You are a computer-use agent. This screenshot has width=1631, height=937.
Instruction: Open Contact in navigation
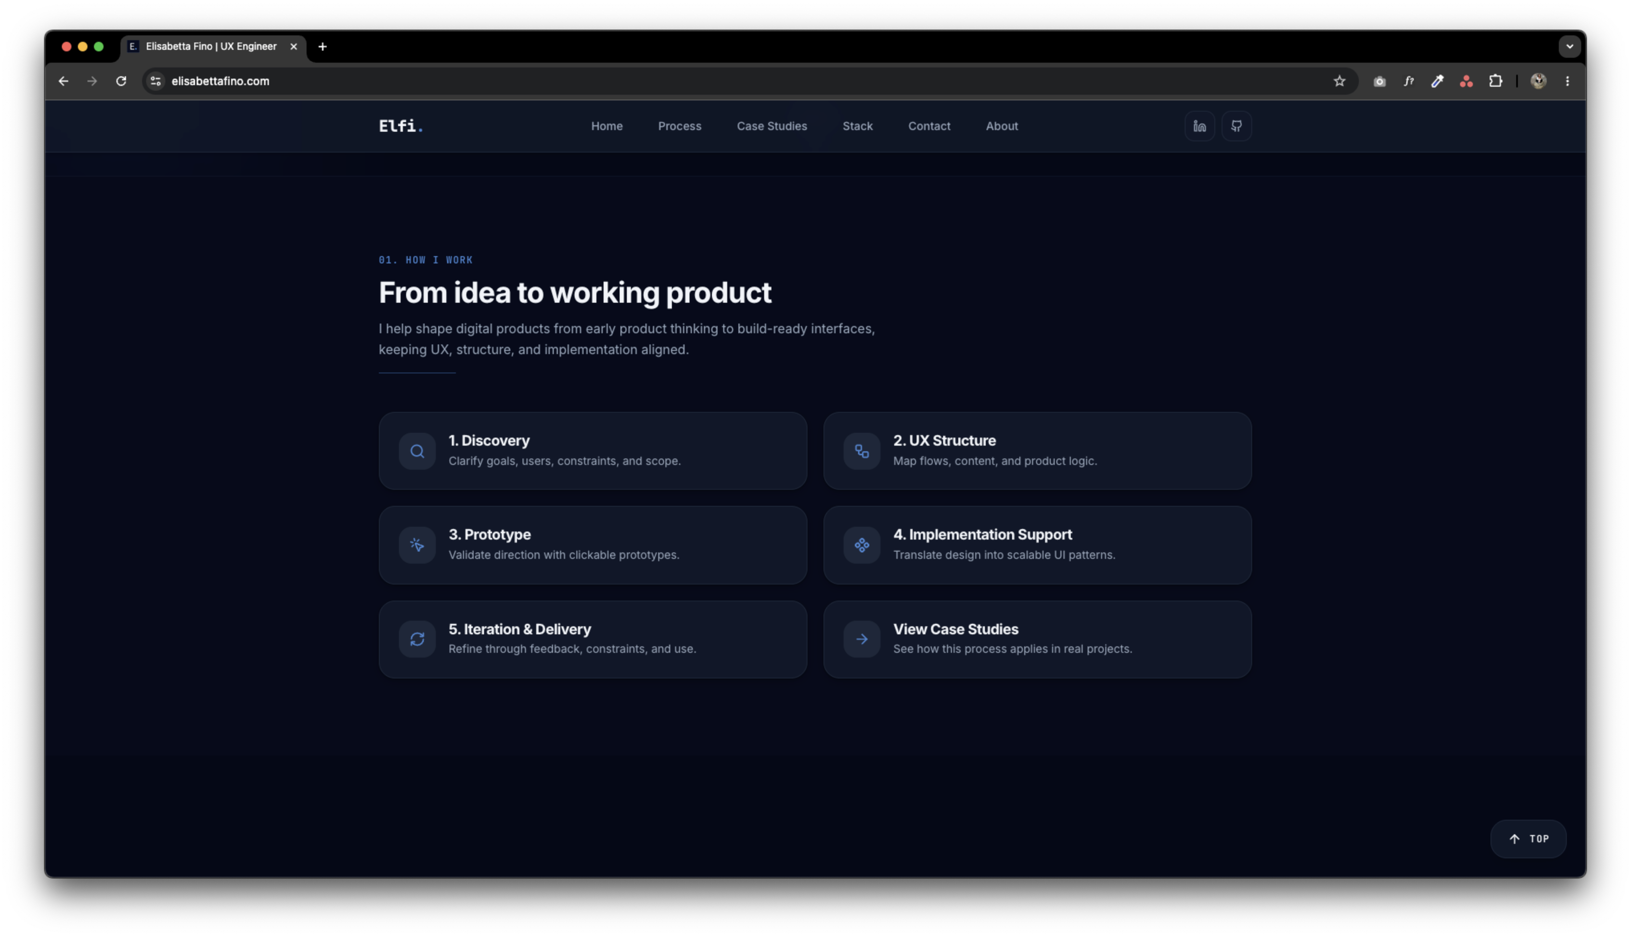[x=929, y=126]
